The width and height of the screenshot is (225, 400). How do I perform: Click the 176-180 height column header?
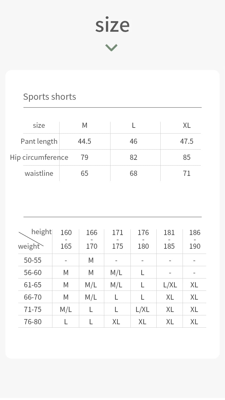tap(143, 239)
